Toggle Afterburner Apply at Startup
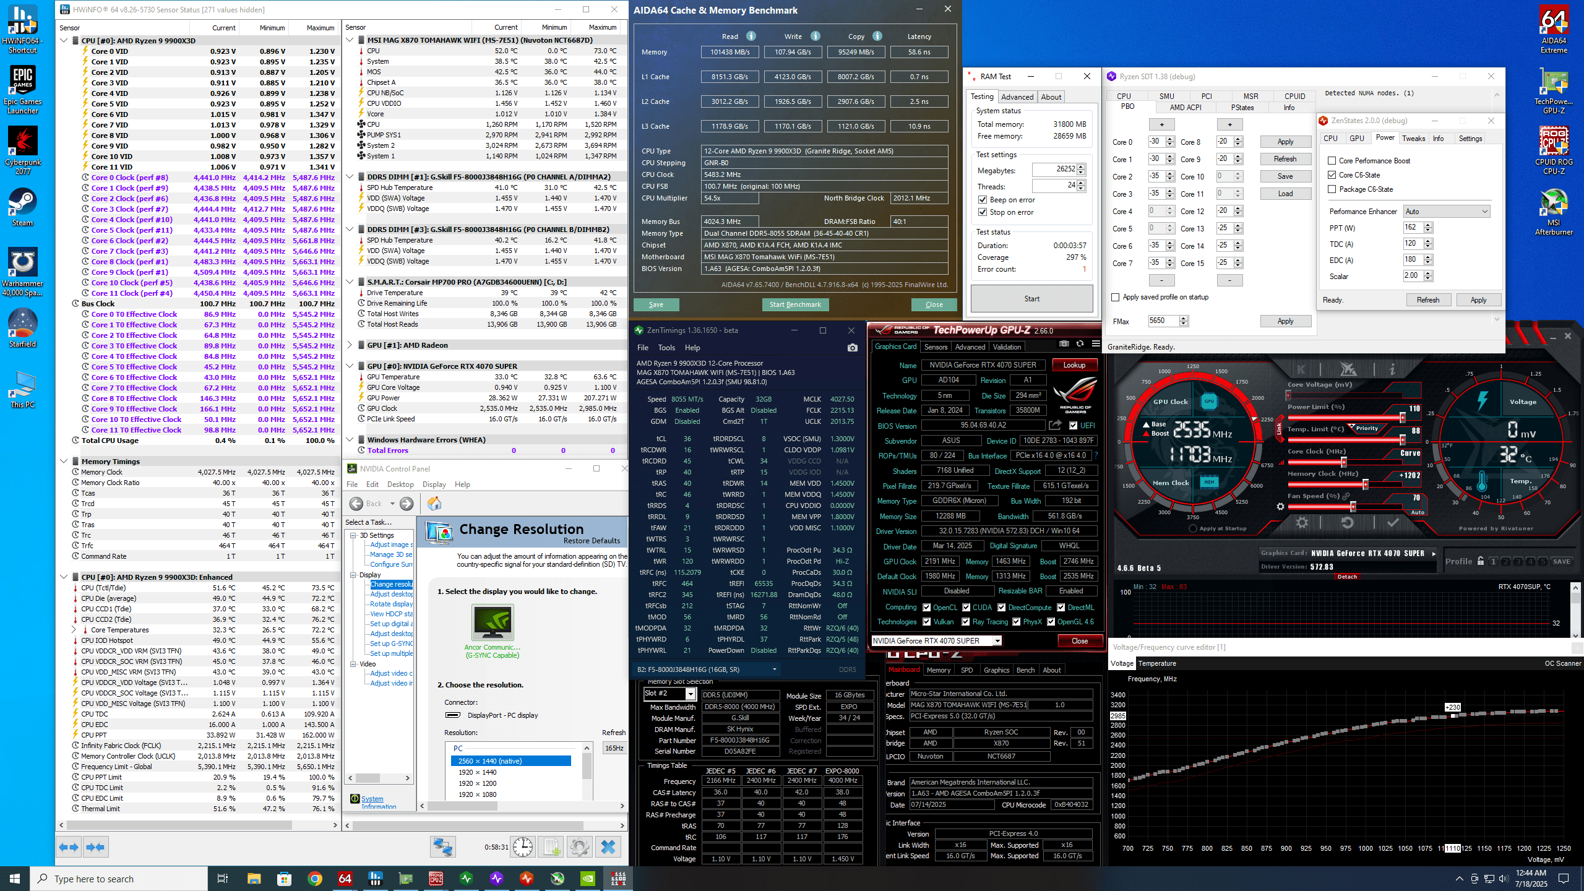This screenshot has height=891, width=1584. [x=1193, y=528]
